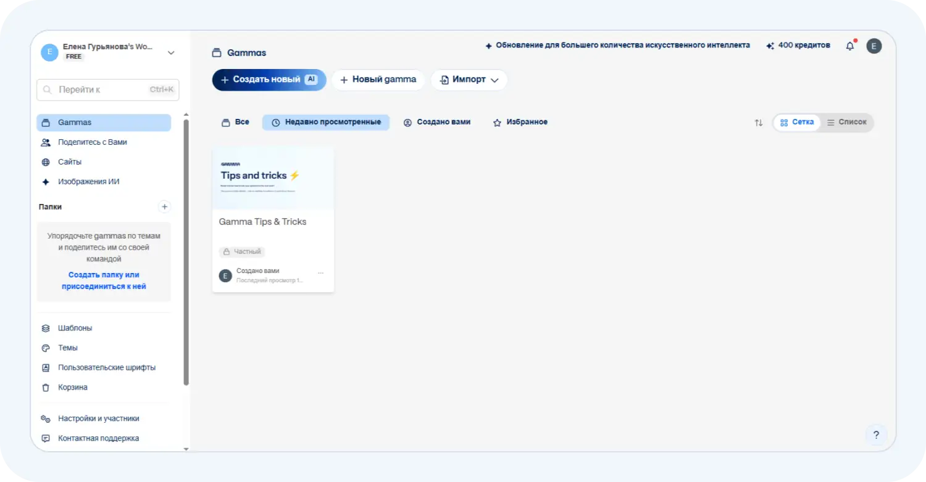926x482 pixels.
Task: Switch to Список list view
Action: point(847,122)
